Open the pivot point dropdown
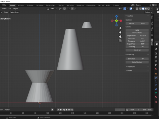Viewport: 159px width, 119px height. tap(60, 9)
